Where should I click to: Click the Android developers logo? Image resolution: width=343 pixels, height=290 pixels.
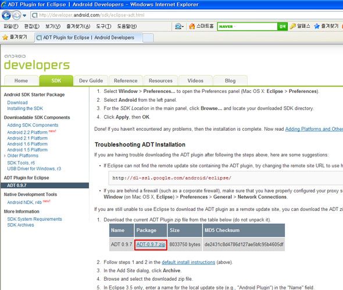click(37, 62)
